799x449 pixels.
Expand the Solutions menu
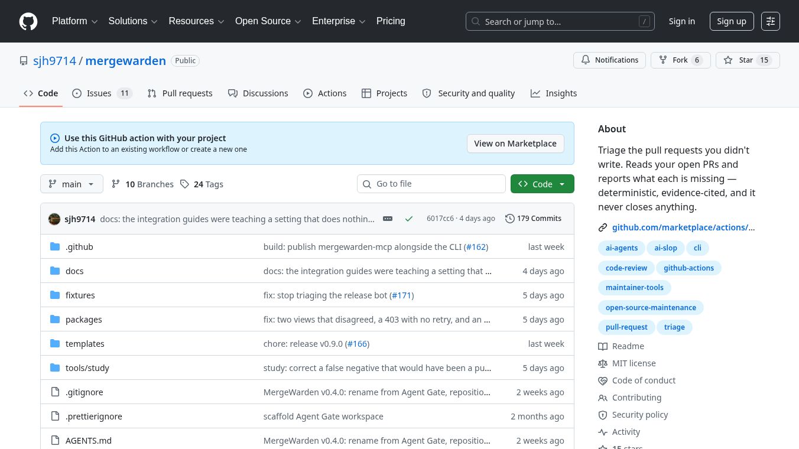click(133, 21)
